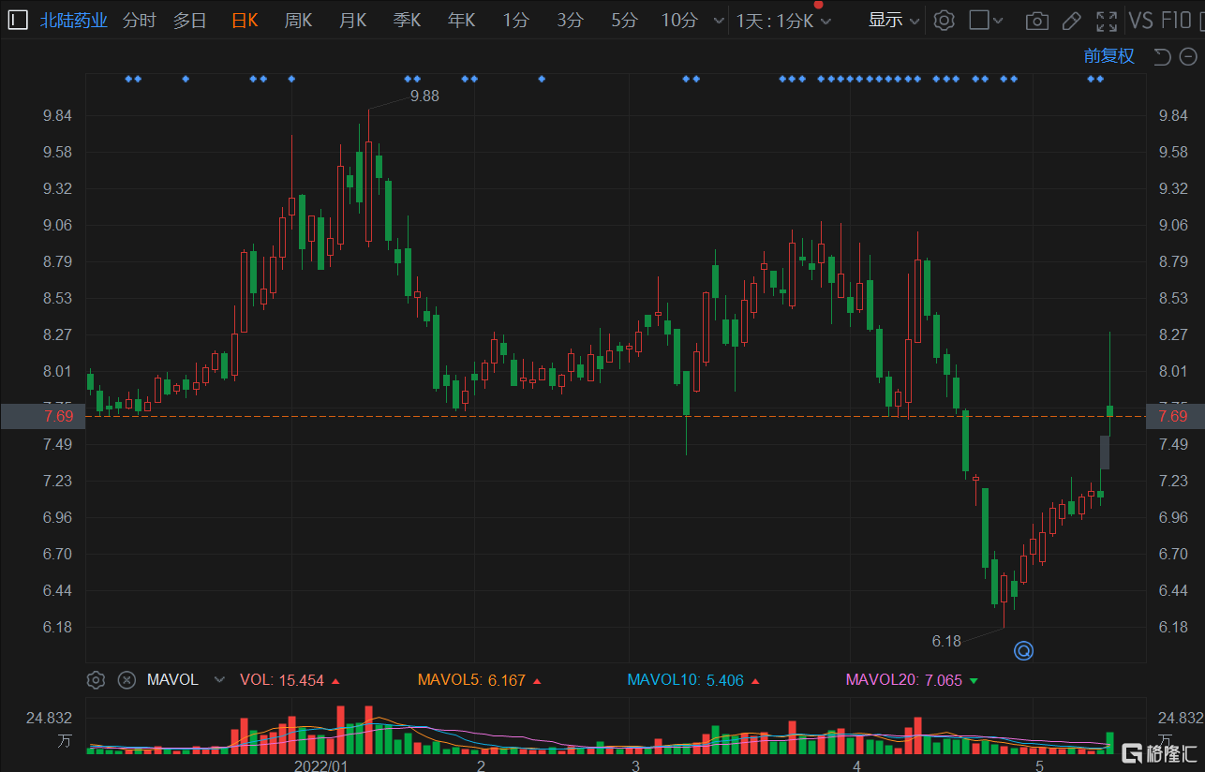Open the 北陆药业 stock name link
Viewport: 1205px width, 772px height.
(x=74, y=20)
